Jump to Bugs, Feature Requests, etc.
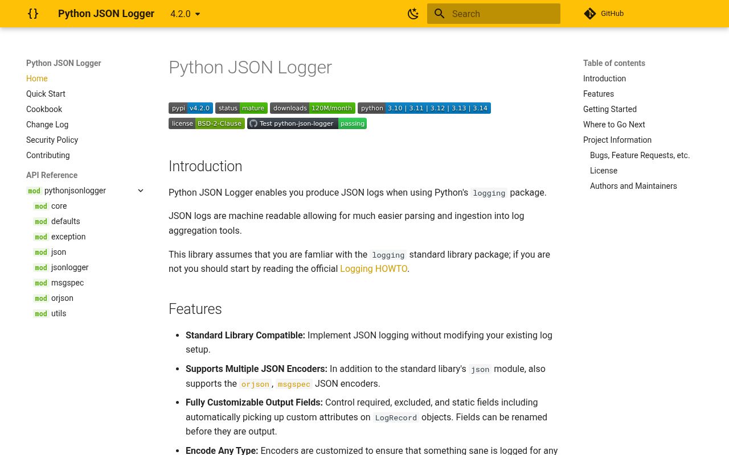729x455 pixels. point(640,155)
